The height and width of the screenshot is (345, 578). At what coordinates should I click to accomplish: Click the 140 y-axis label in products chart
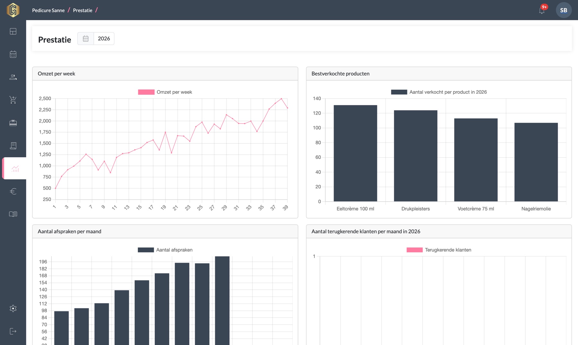317,99
